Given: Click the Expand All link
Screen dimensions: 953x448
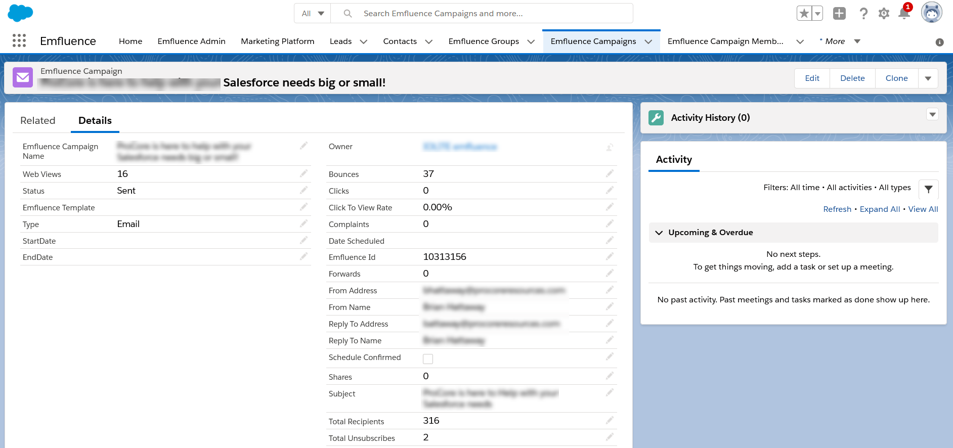Looking at the screenshot, I should (x=880, y=209).
